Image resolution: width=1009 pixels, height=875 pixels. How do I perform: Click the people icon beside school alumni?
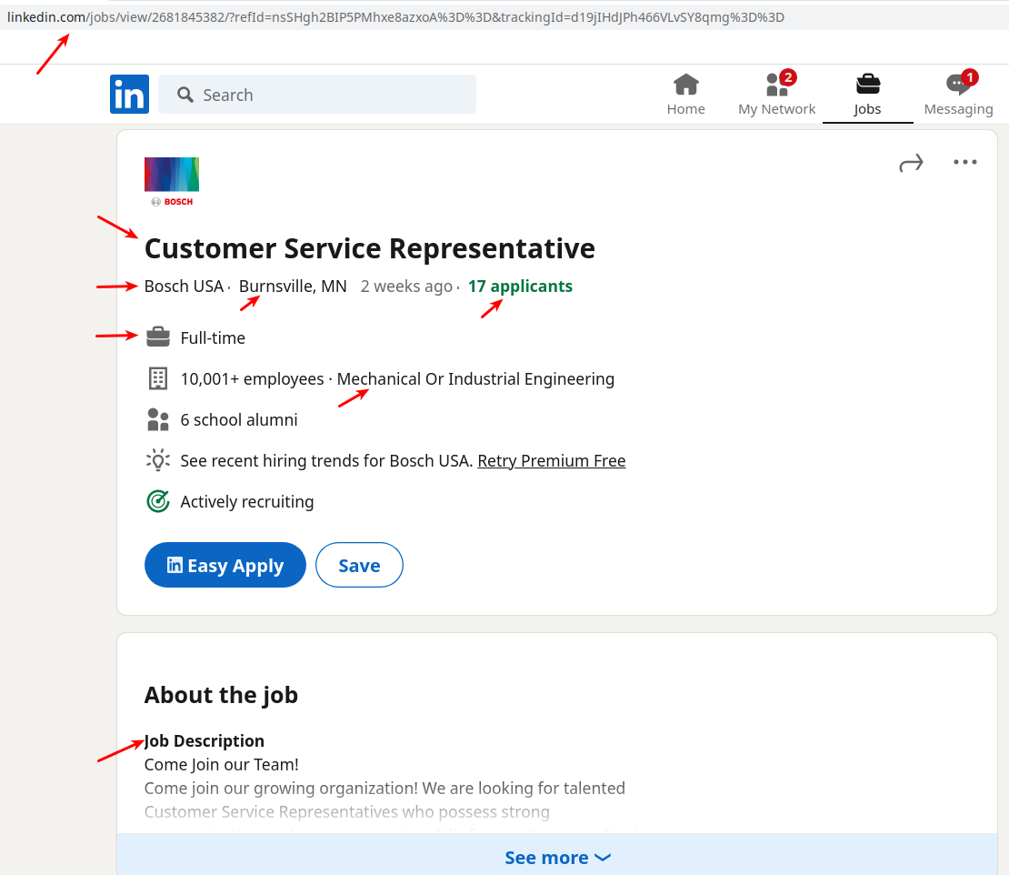pos(158,420)
